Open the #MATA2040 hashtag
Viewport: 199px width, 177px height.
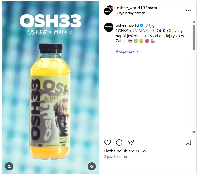[143, 31]
